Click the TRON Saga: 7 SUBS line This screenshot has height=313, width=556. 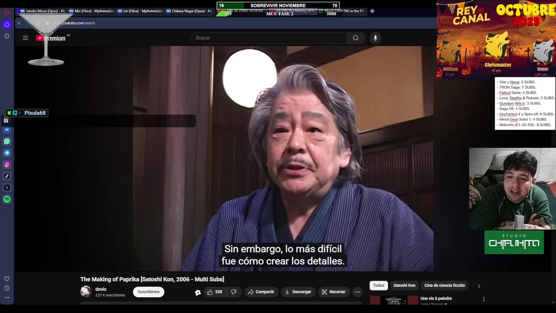coord(516,87)
